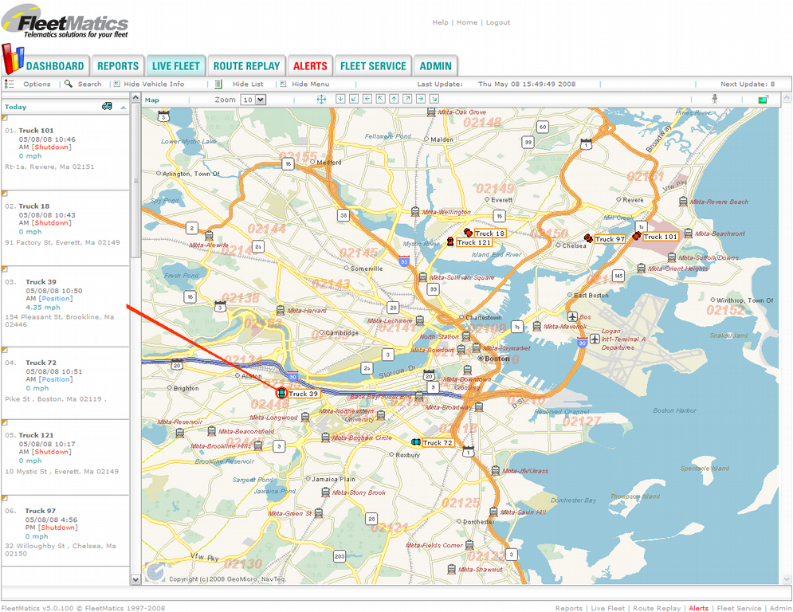The image size is (793, 612).
Task: Switch to the Fleet Service tab
Action: click(373, 66)
